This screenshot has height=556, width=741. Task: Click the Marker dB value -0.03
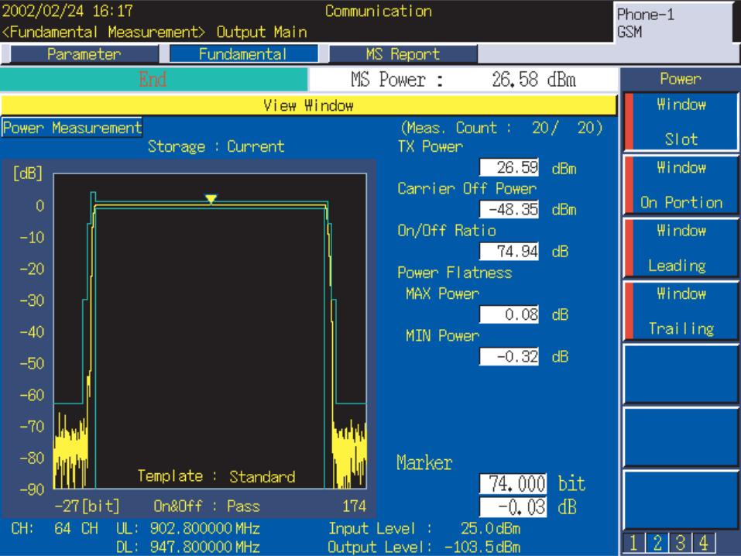(x=513, y=507)
